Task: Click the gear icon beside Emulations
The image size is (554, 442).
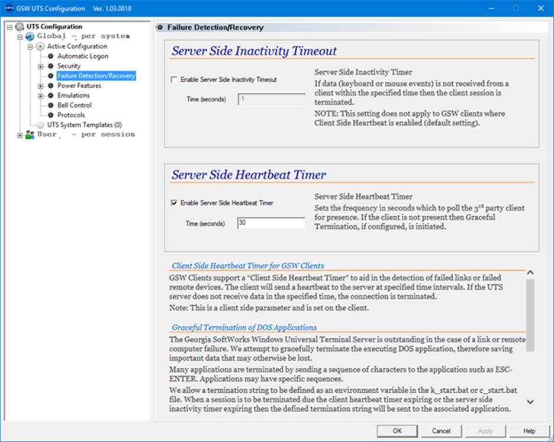Action: click(x=50, y=95)
